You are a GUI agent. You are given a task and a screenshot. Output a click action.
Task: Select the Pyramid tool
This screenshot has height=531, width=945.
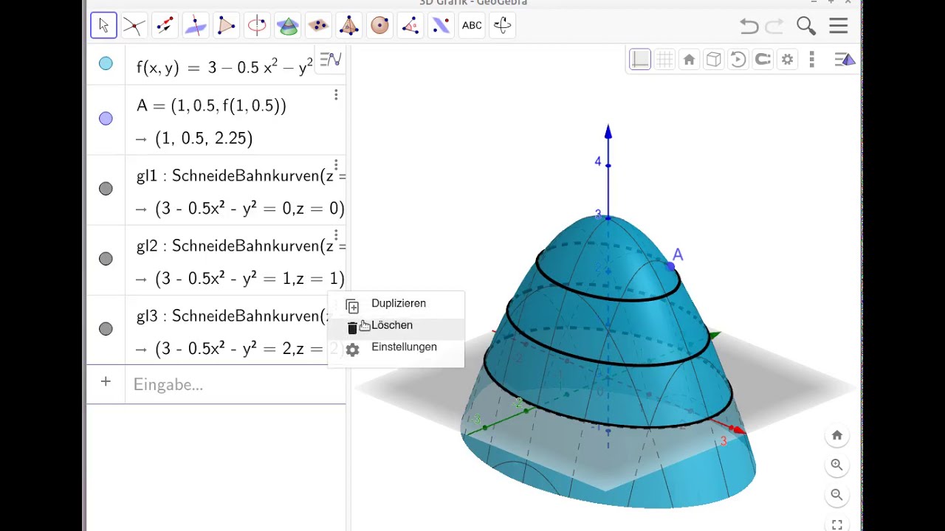click(349, 26)
